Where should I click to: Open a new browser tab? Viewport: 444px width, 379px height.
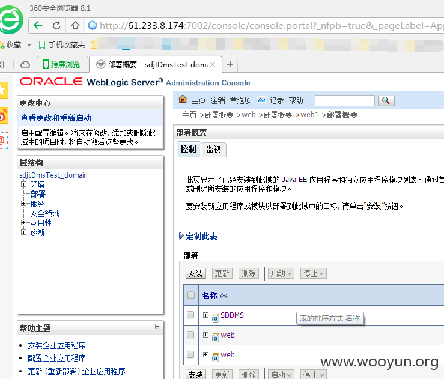230,64
